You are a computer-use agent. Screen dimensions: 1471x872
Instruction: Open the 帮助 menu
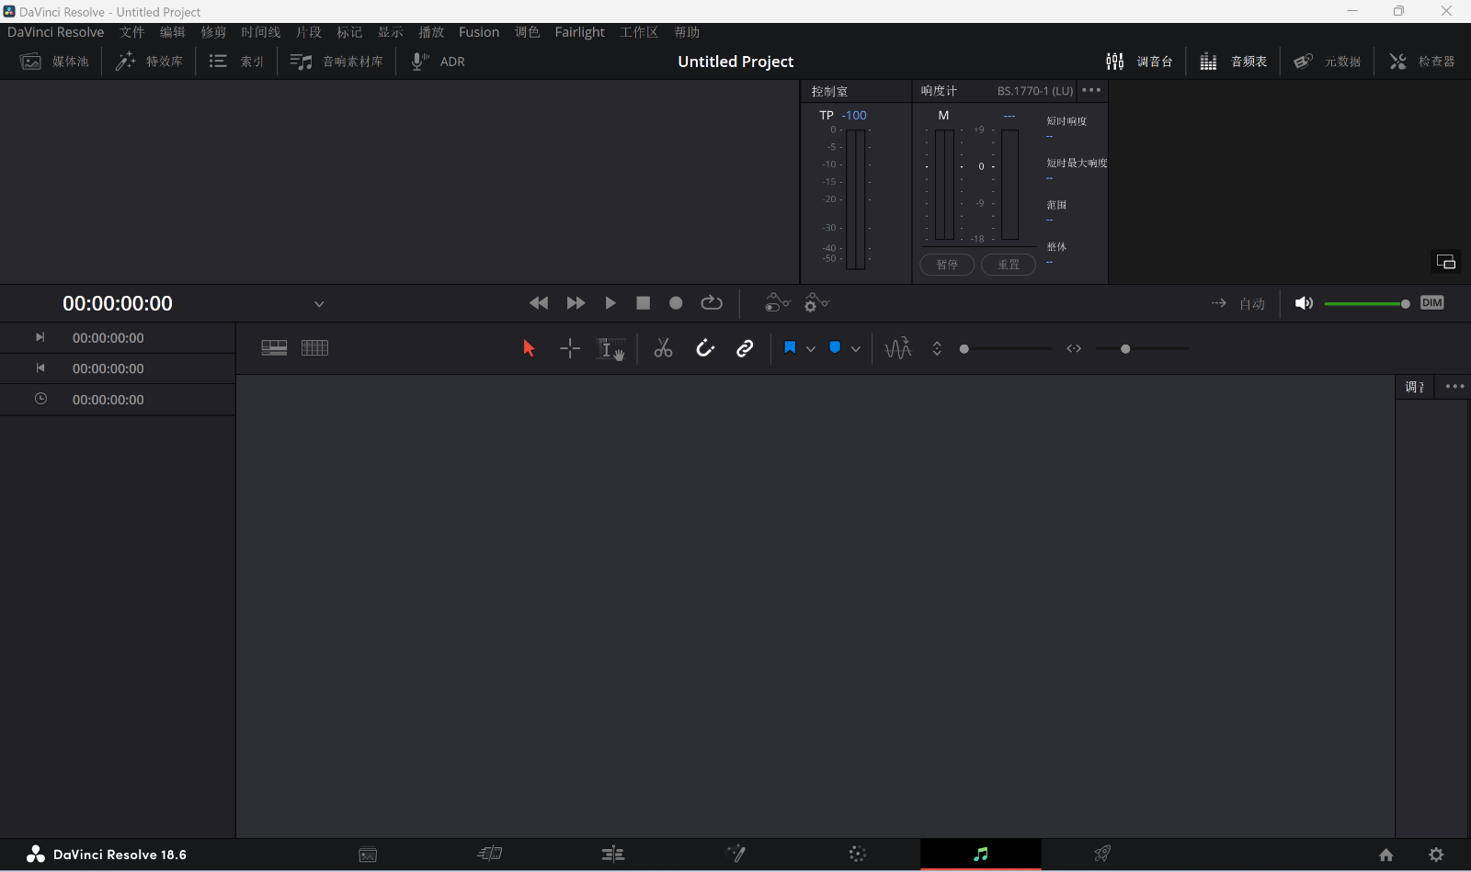point(687,32)
